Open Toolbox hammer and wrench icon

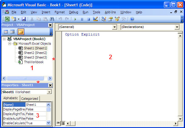point(124,19)
